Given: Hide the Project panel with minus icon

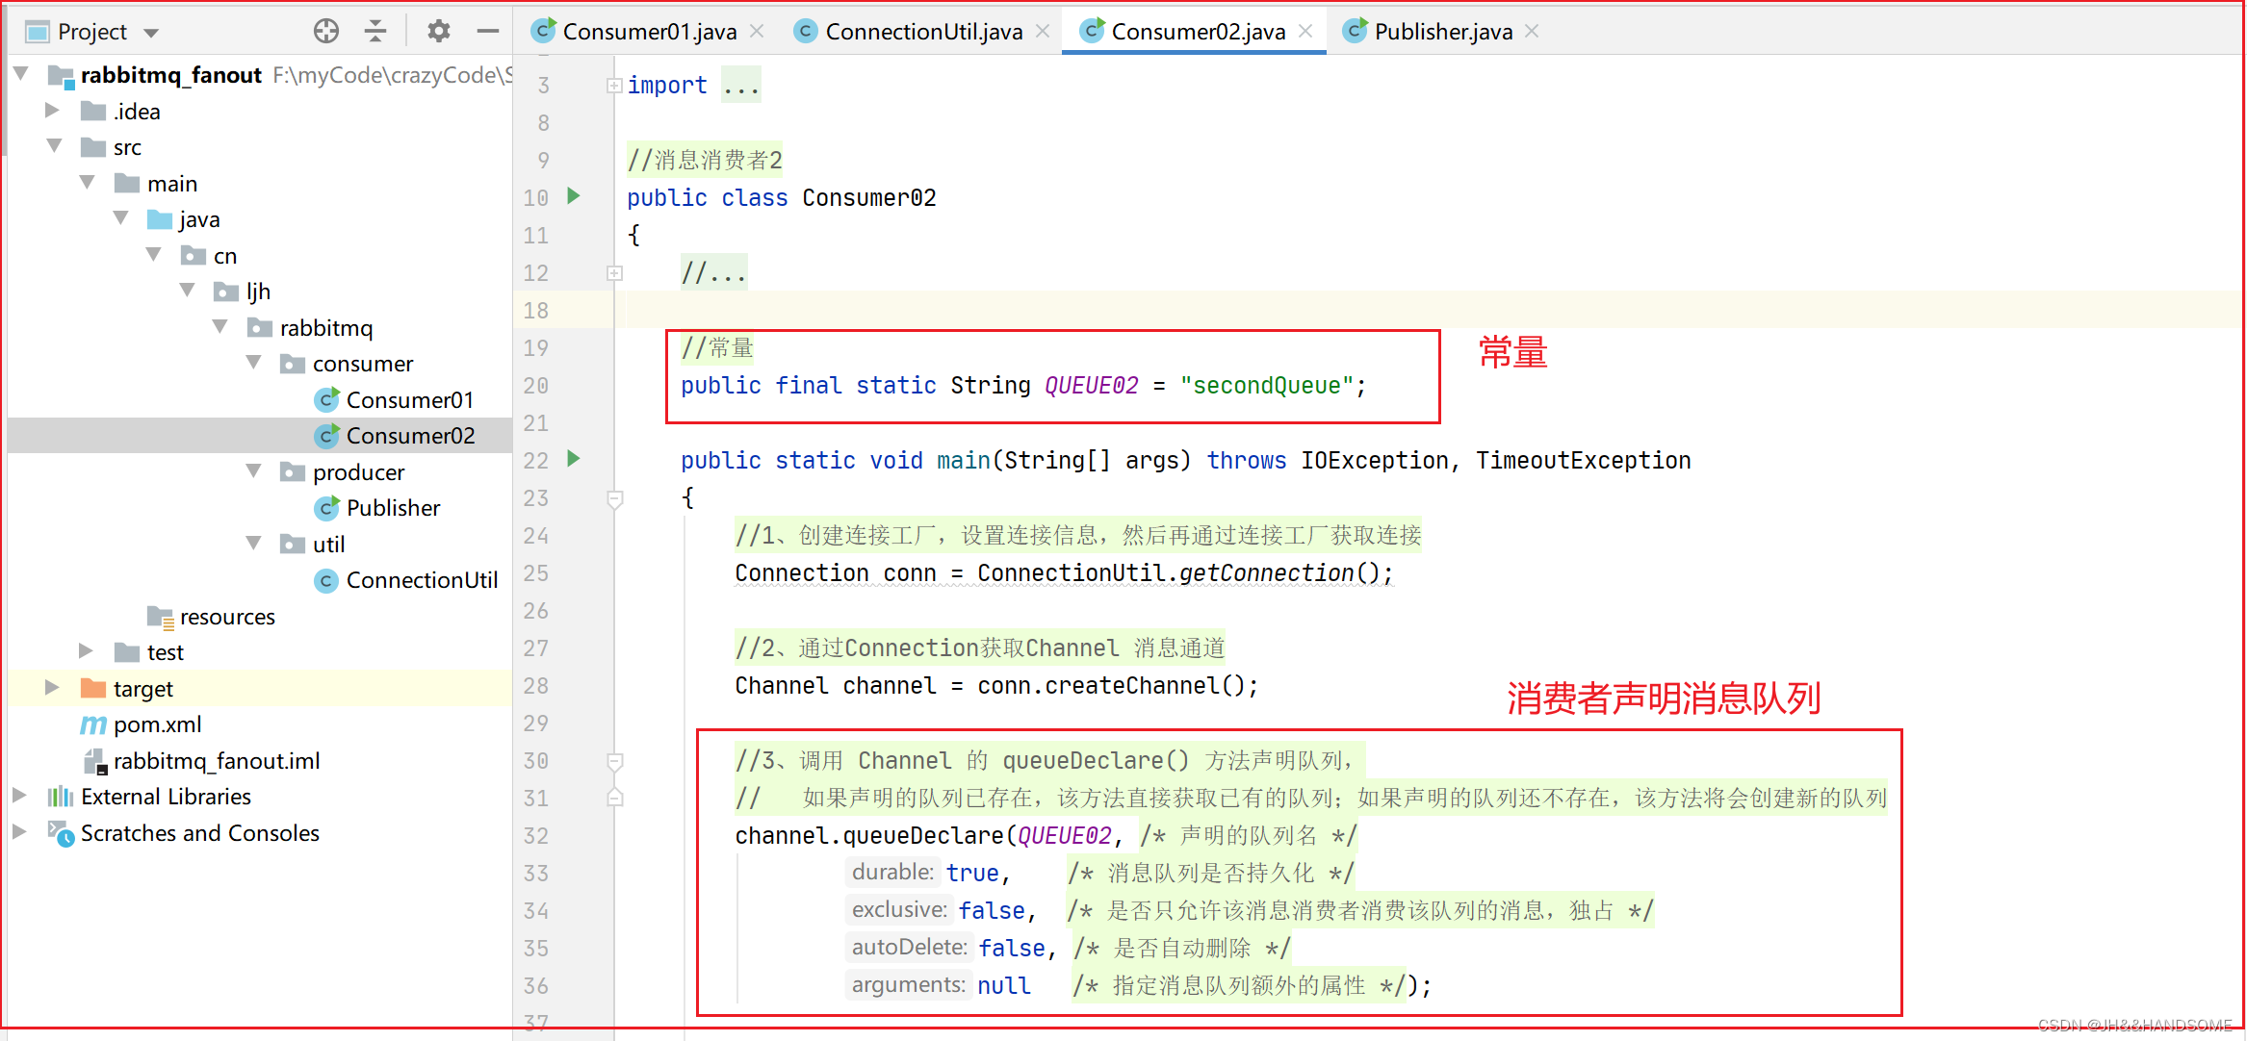Looking at the screenshot, I should coord(488,32).
